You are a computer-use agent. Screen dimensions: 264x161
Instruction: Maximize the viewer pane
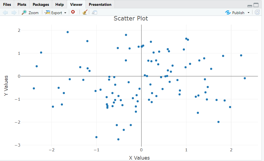click(x=256, y=5)
